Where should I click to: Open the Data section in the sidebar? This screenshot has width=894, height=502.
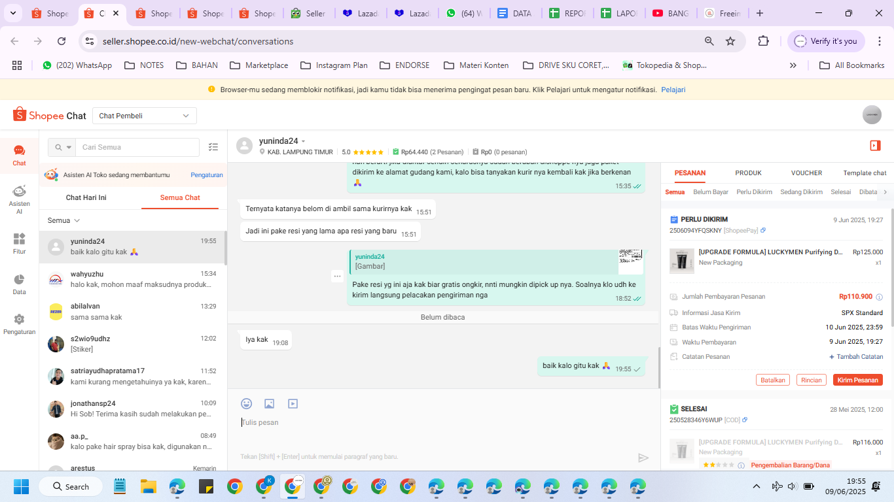[19, 284]
